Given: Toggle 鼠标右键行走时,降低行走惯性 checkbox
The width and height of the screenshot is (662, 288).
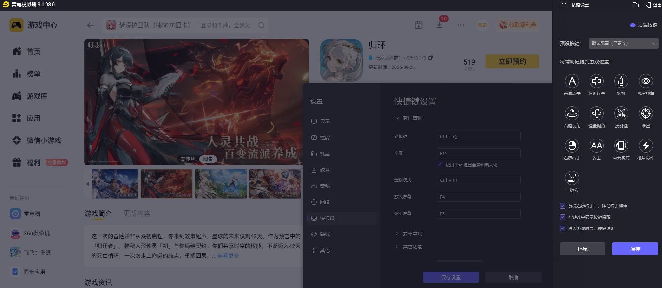Looking at the screenshot, I should [x=563, y=206].
